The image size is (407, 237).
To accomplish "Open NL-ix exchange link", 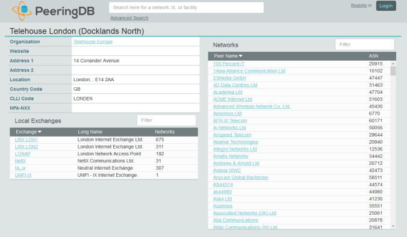I will (x=20, y=168).
